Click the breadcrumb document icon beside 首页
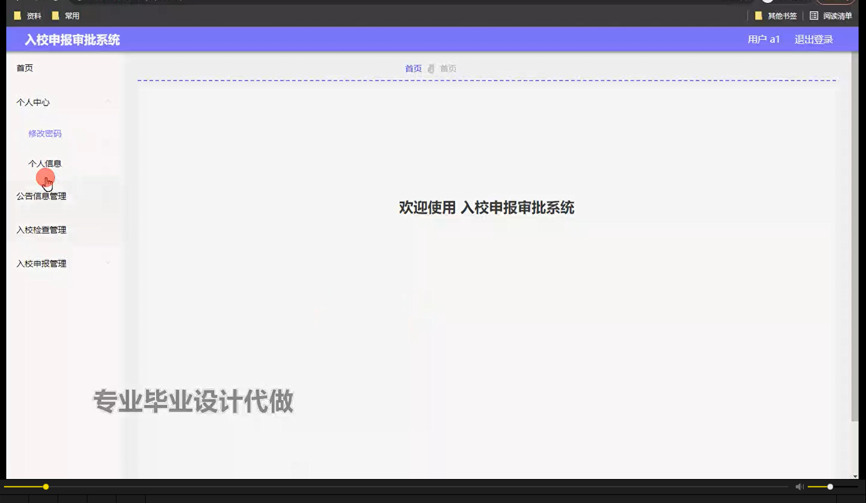 point(430,68)
